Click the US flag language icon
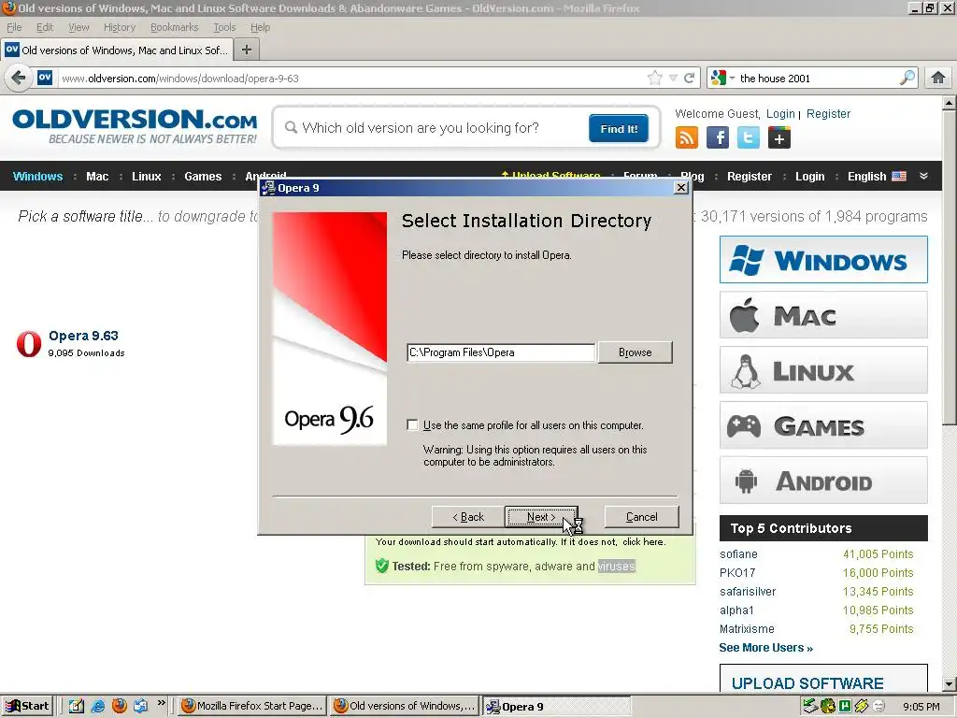Image resolution: width=957 pixels, height=718 pixels. tap(899, 177)
